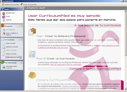Click the Atajo a currículos icon

(x=4, y=54)
